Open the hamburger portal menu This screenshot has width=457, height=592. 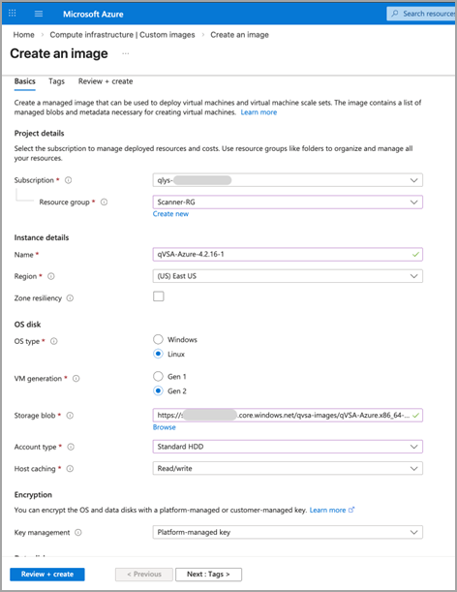tap(39, 14)
